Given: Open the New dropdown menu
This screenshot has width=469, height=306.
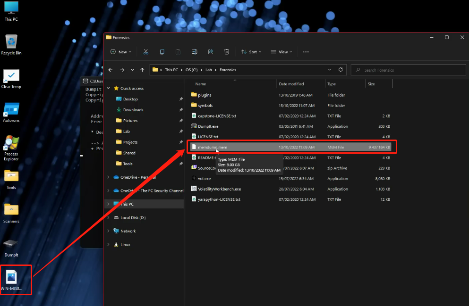Looking at the screenshot, I should pyautogui.click(x=122, y=52).
